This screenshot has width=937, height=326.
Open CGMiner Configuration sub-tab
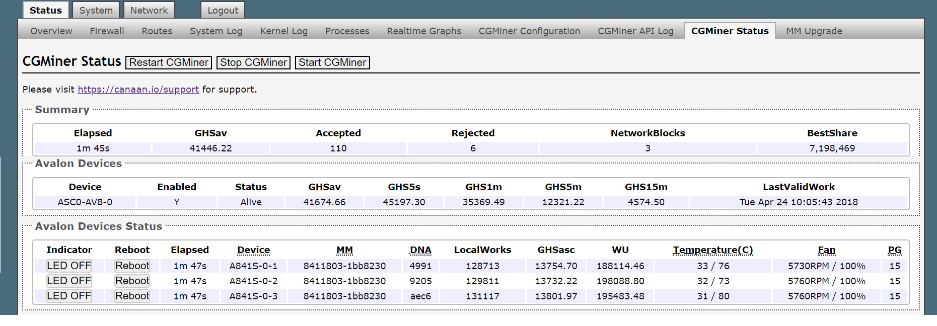(x=529, y=31)
